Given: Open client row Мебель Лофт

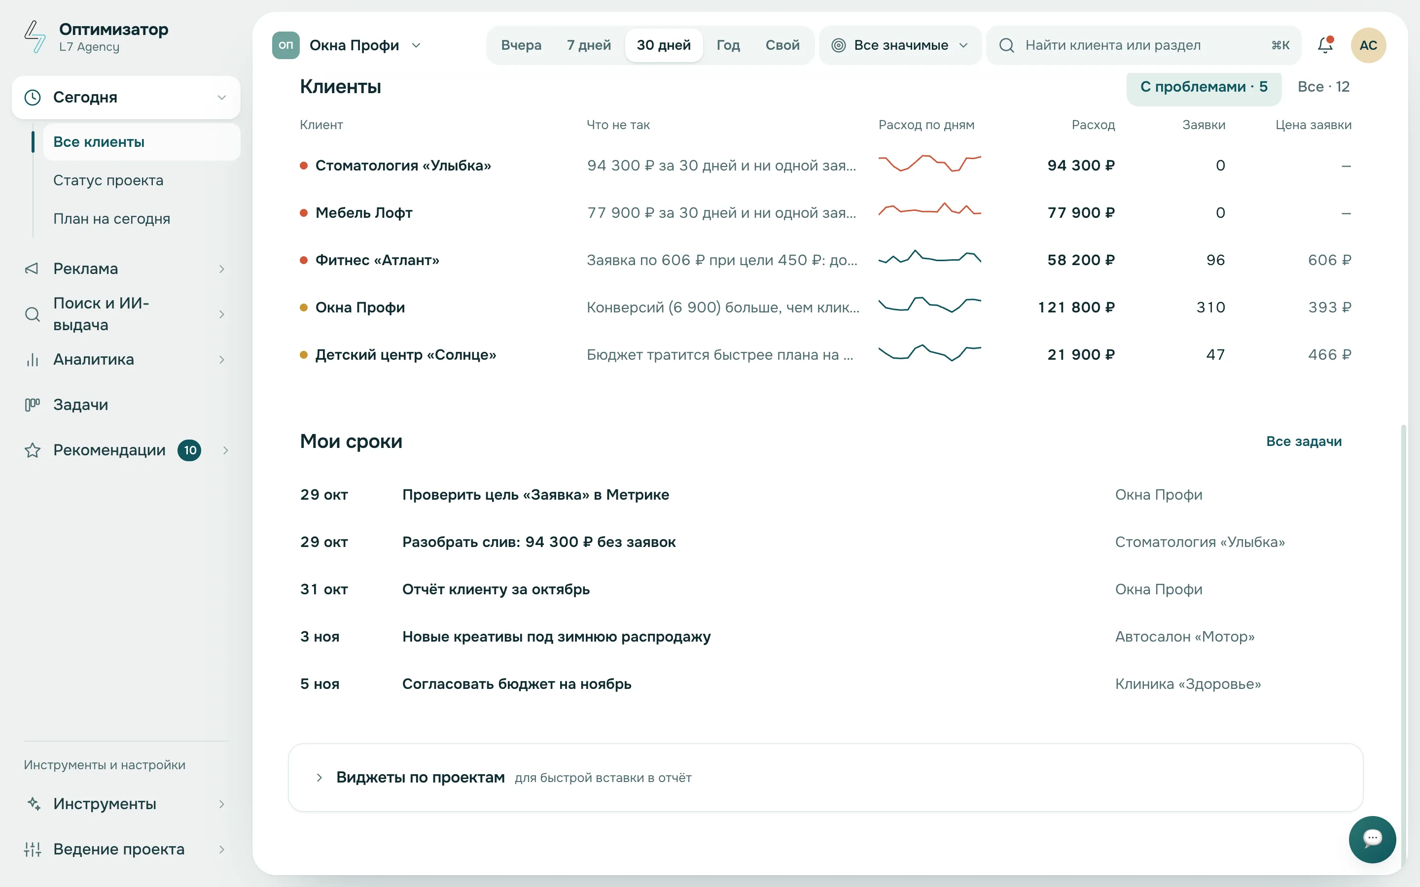Looking at the screenshot, I should [x=825, y=213].
